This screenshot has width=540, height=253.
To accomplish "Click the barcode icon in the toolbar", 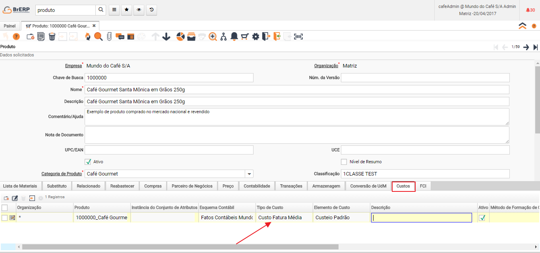I will tap(298, 37).
